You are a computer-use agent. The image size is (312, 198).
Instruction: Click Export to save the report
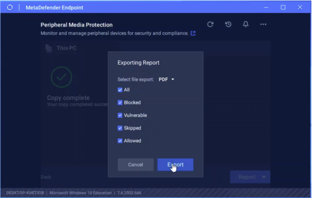click(175, 164)
